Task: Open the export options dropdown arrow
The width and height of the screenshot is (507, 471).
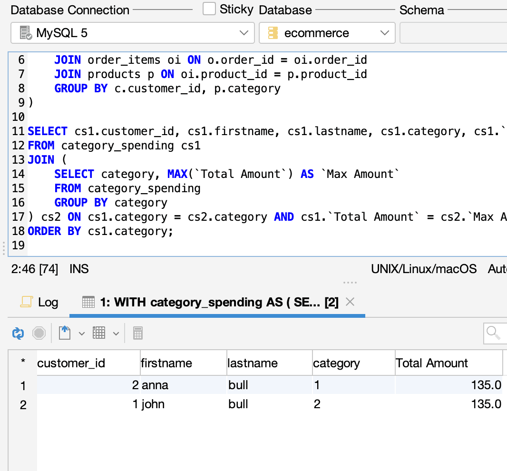Action: click(x=82, y=334)
